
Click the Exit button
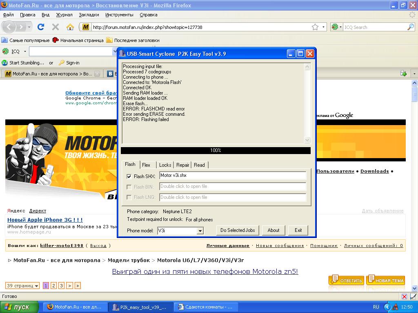298,230
